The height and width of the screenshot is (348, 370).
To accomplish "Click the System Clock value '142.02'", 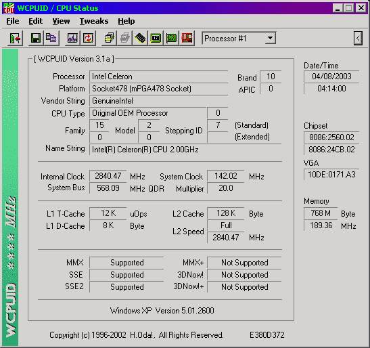I will 226,176.
